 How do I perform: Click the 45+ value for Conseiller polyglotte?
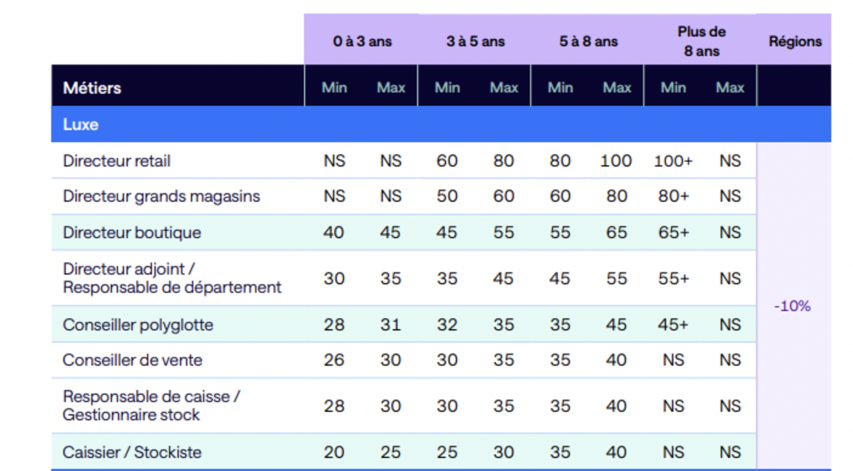pos(673,325)
